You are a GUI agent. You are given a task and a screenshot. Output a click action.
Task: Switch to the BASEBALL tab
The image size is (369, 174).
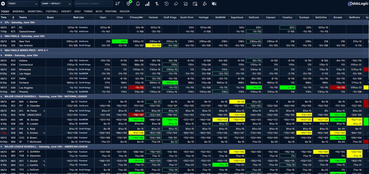click(19, 11)
